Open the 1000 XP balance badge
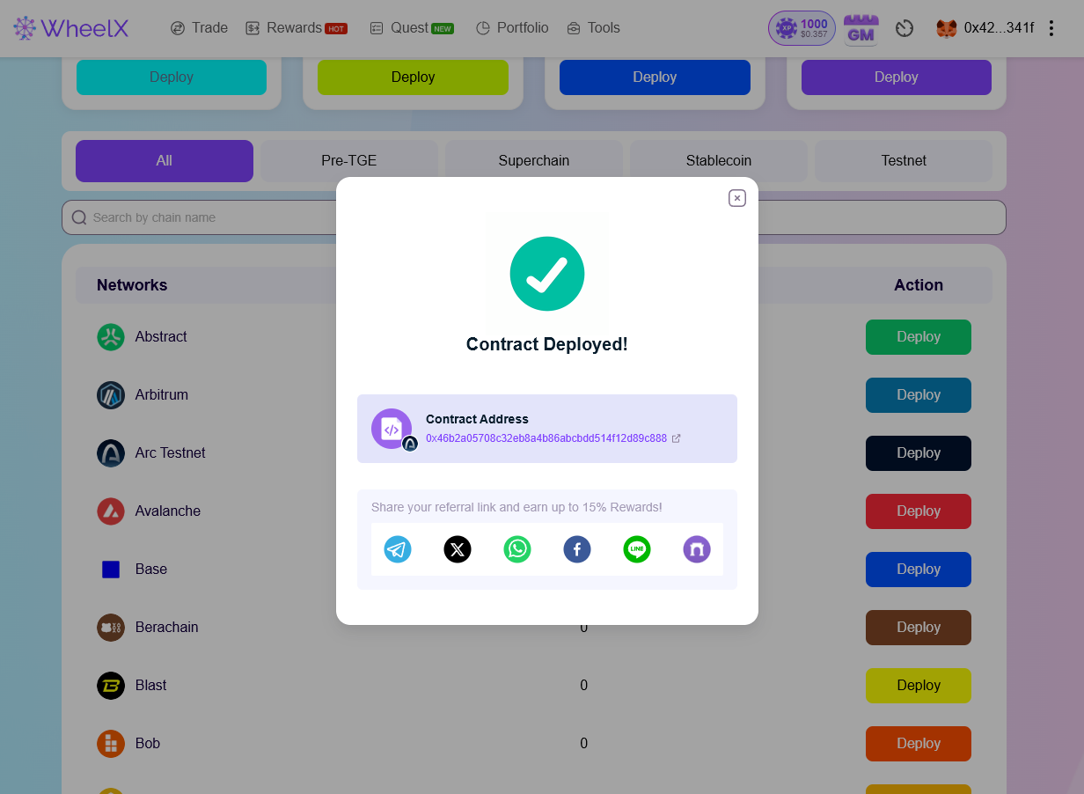The width and height of the screenshot is (1084, 794). click(x=802, y=28)
